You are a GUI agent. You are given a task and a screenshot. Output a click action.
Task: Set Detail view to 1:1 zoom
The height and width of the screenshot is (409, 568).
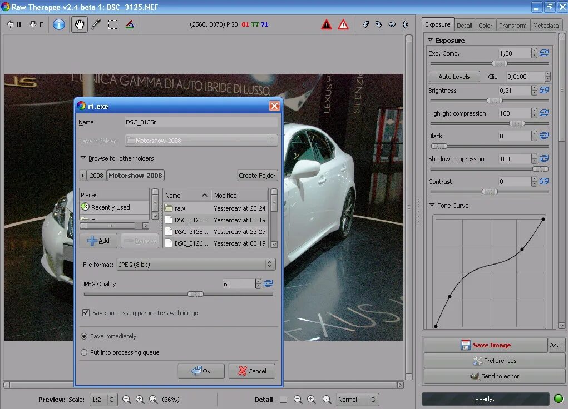click(x=327, y=399)
